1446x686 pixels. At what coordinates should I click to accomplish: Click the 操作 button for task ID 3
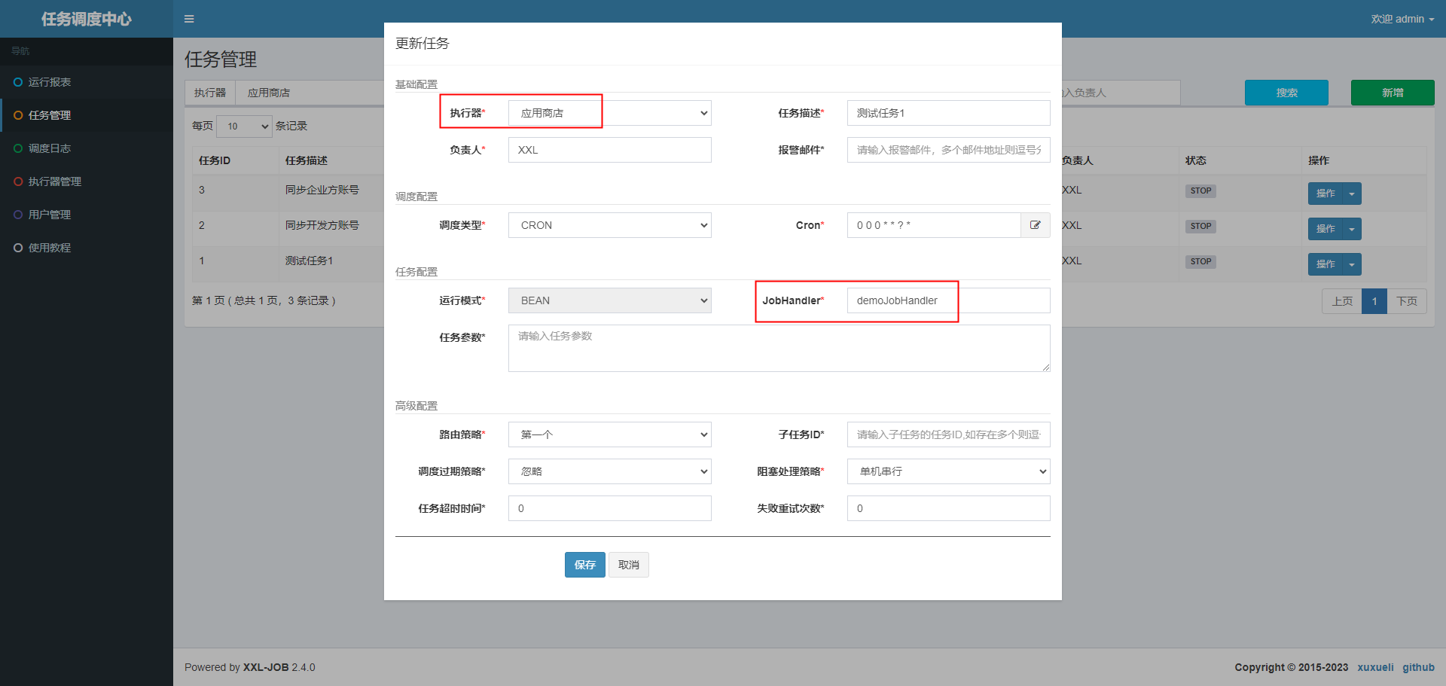click(x=1325, y=194)
